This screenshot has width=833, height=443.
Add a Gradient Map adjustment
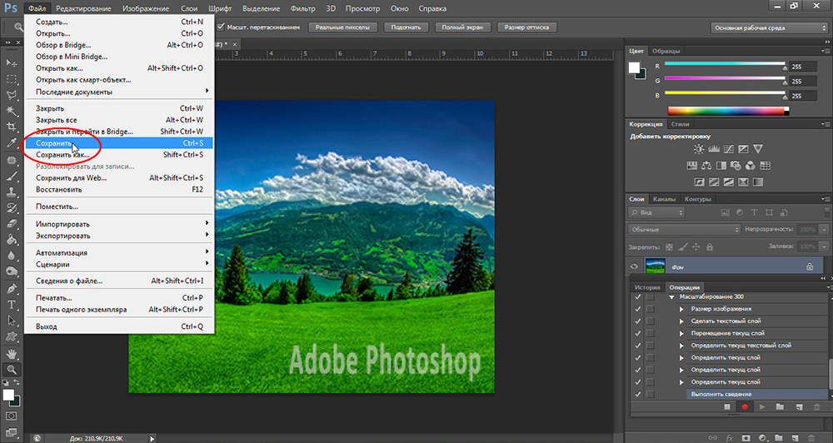click(758, 182)
